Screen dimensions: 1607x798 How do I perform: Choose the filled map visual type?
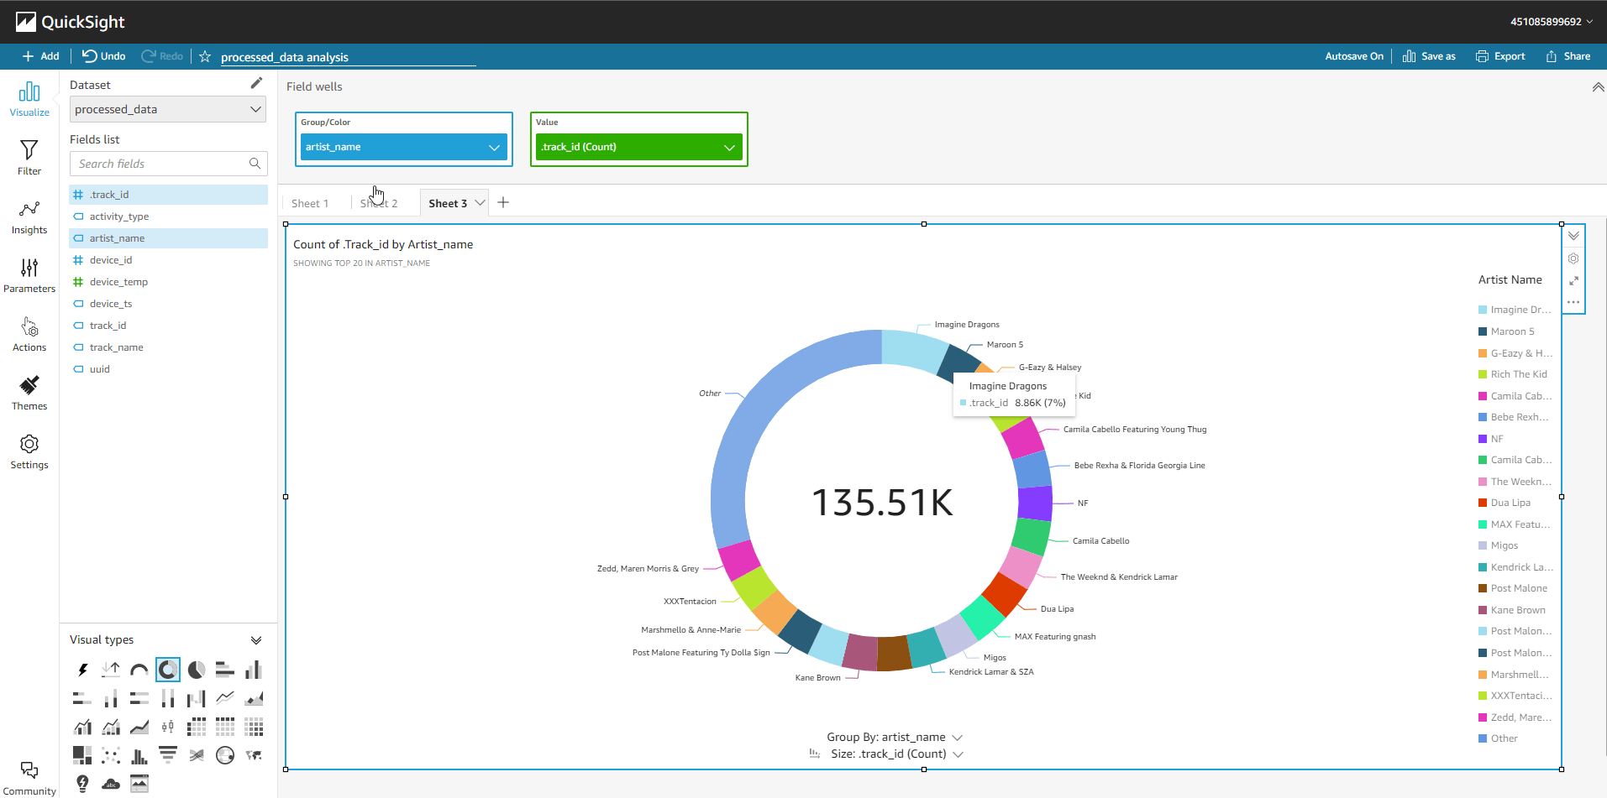tap(254, 755)
